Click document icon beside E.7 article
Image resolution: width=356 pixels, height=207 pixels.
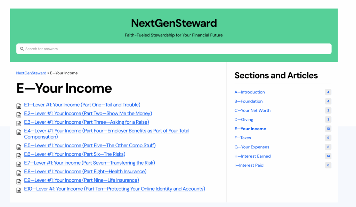19,164
